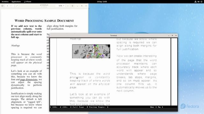
Task: Open the clock showing 14 Sep 13:05
Action: [102, 2]
